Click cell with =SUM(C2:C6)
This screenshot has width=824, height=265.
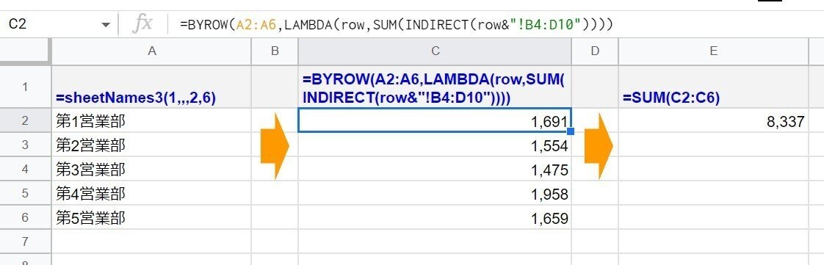[713, 87]
